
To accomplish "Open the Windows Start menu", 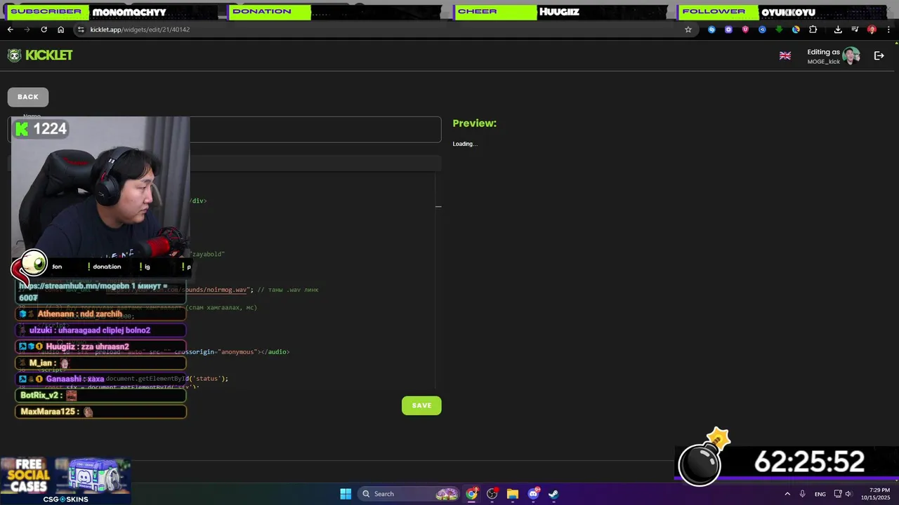I will (x=346, y=494).
